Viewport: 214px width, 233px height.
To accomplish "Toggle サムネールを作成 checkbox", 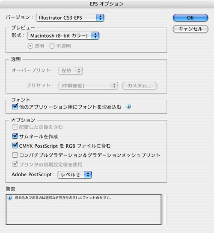I will coord(15,136).
